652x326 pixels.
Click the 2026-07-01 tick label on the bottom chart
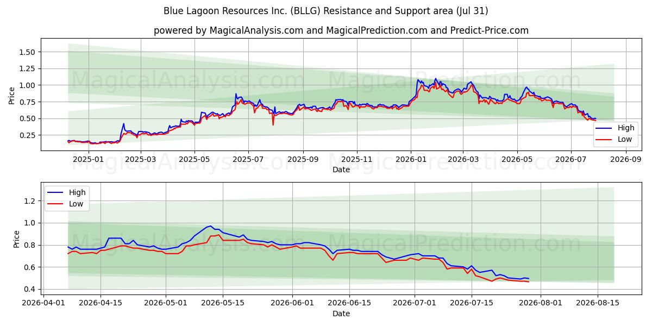pyautogui.click(x=415, y=304)
